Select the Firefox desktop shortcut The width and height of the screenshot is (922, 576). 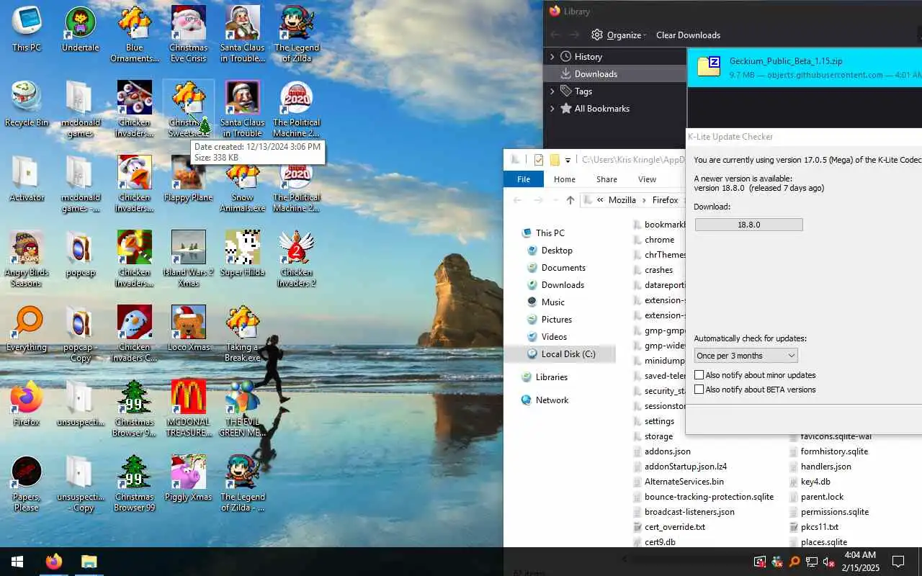[x=27, y=404]
